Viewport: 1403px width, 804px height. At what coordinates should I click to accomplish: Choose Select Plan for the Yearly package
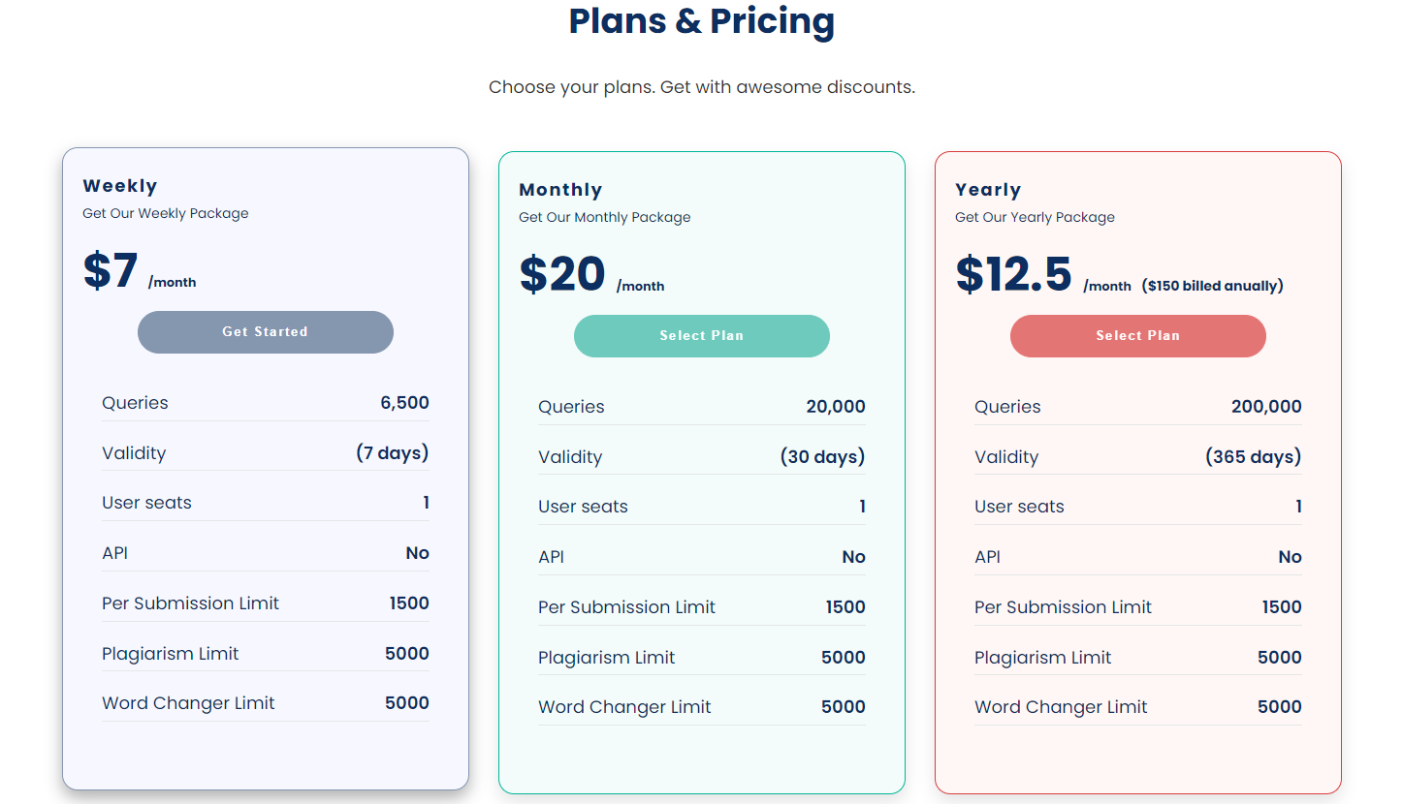coord(1138,336)
